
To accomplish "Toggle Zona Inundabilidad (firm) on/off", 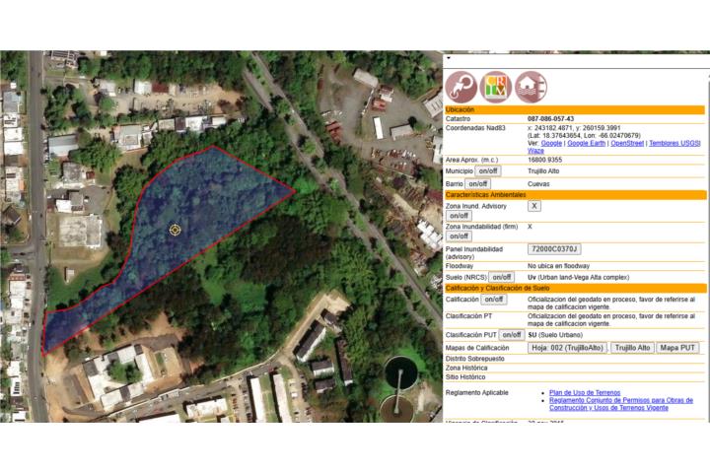I will point(459,236).
